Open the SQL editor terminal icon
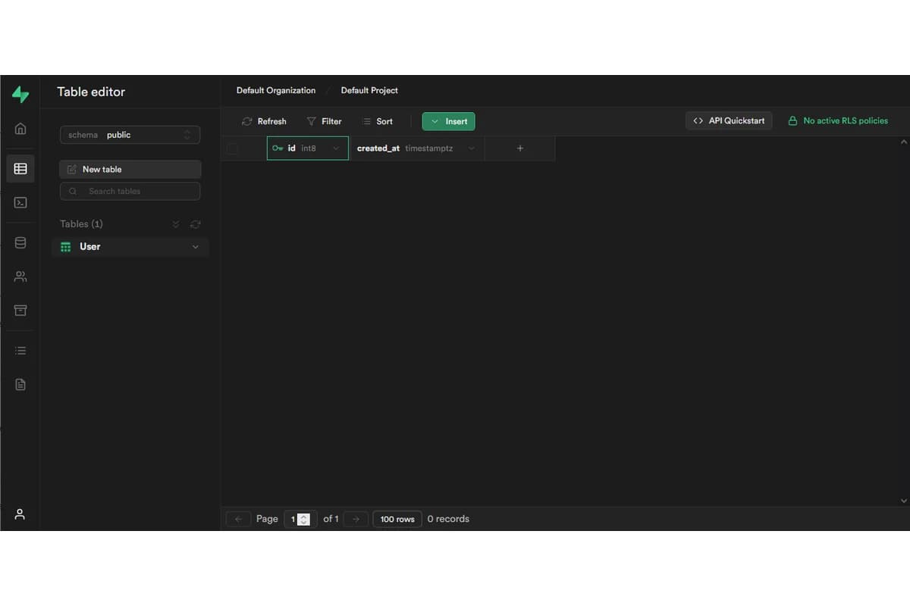The height and width of the screenshot is (606, 910). 20,203
